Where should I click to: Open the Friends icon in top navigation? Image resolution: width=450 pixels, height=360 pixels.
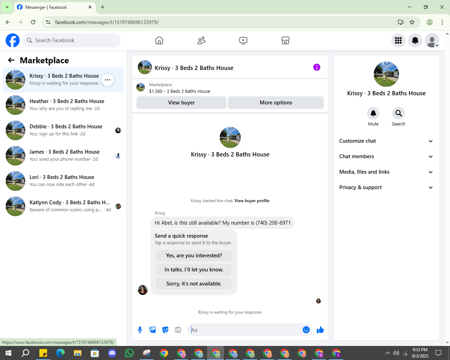point(201,40)
